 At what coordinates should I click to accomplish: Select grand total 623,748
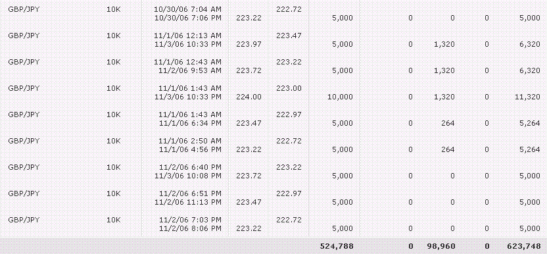[x=523, y=246]
